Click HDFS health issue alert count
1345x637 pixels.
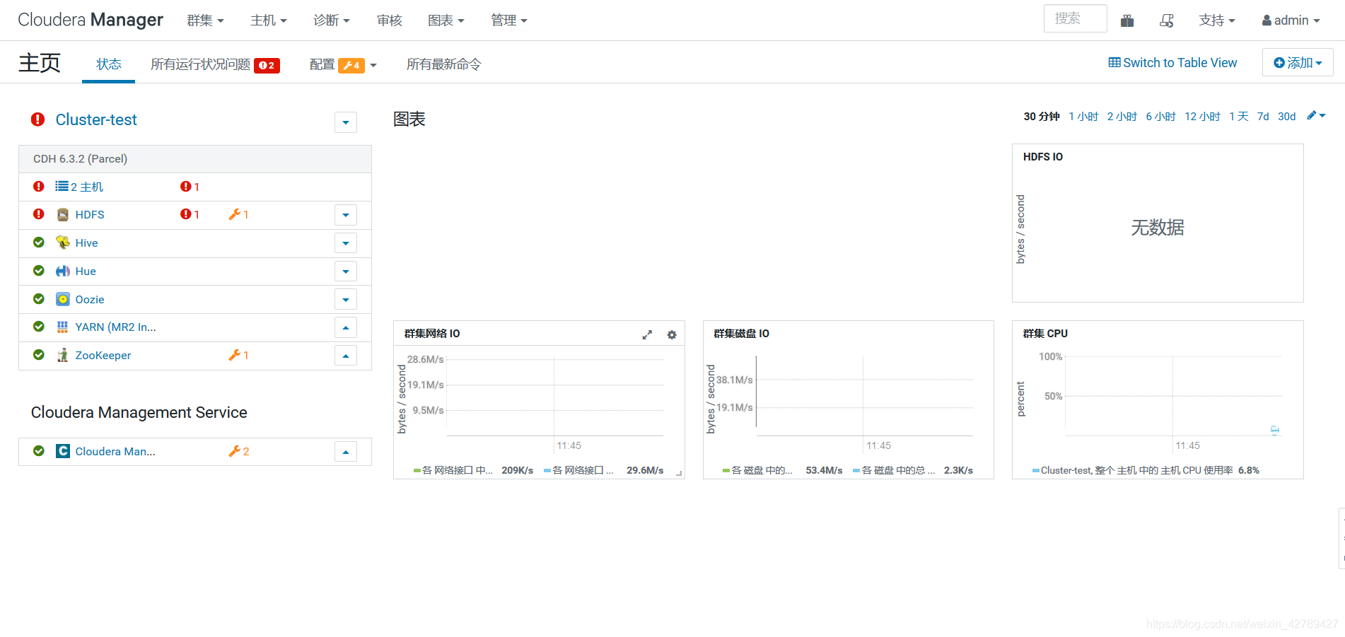(190, 214)
